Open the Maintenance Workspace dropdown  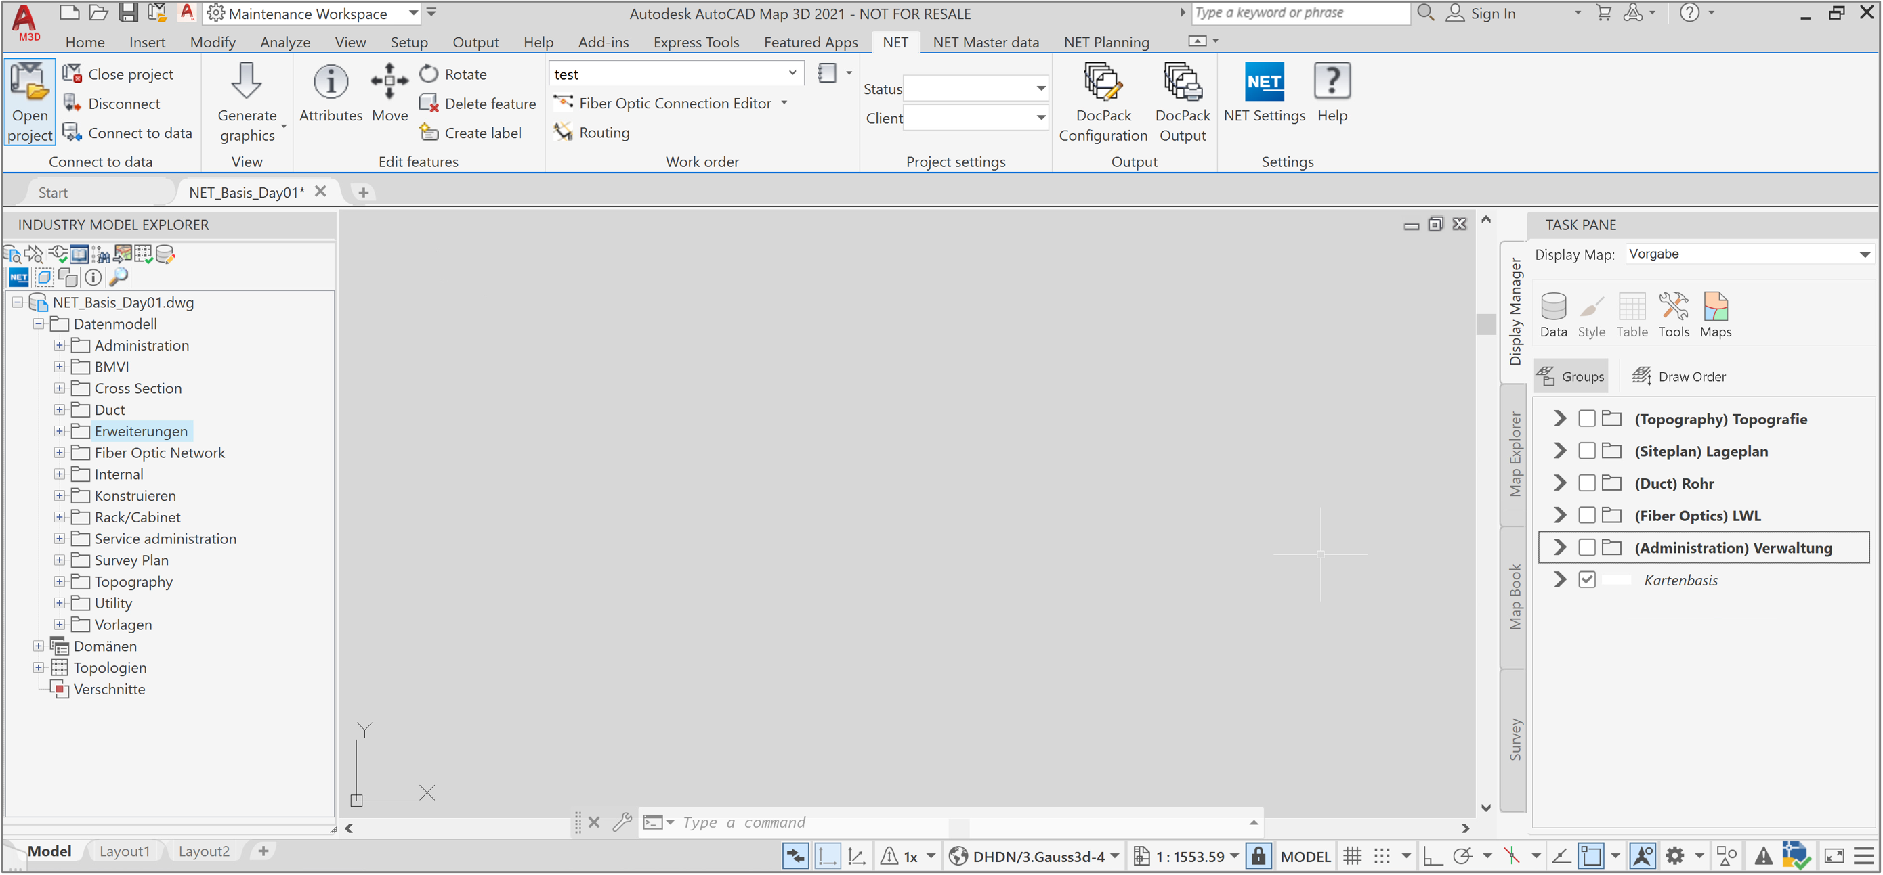[413, 12]
